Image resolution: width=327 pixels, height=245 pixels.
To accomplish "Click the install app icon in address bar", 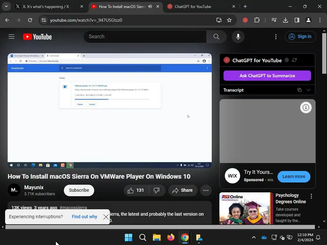I will tap(219, 20).
